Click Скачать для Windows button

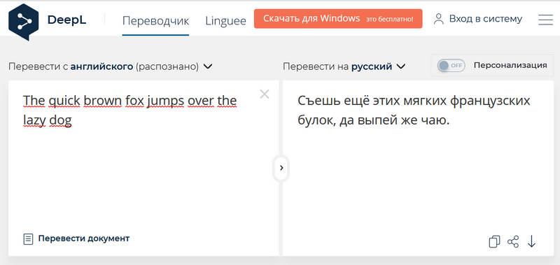pos(338,19)
